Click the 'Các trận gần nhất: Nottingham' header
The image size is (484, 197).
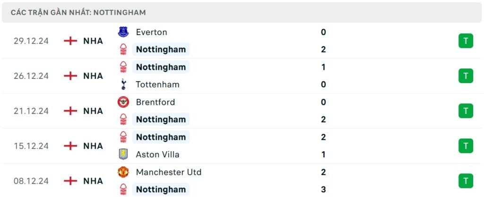pyautogui.click(x=78, y=12)
